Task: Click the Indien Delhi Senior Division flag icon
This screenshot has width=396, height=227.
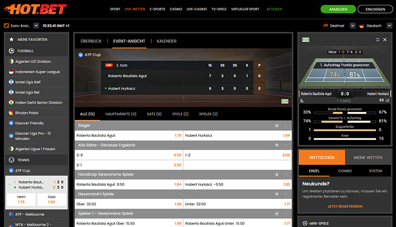Action: [x=11, y=103]
